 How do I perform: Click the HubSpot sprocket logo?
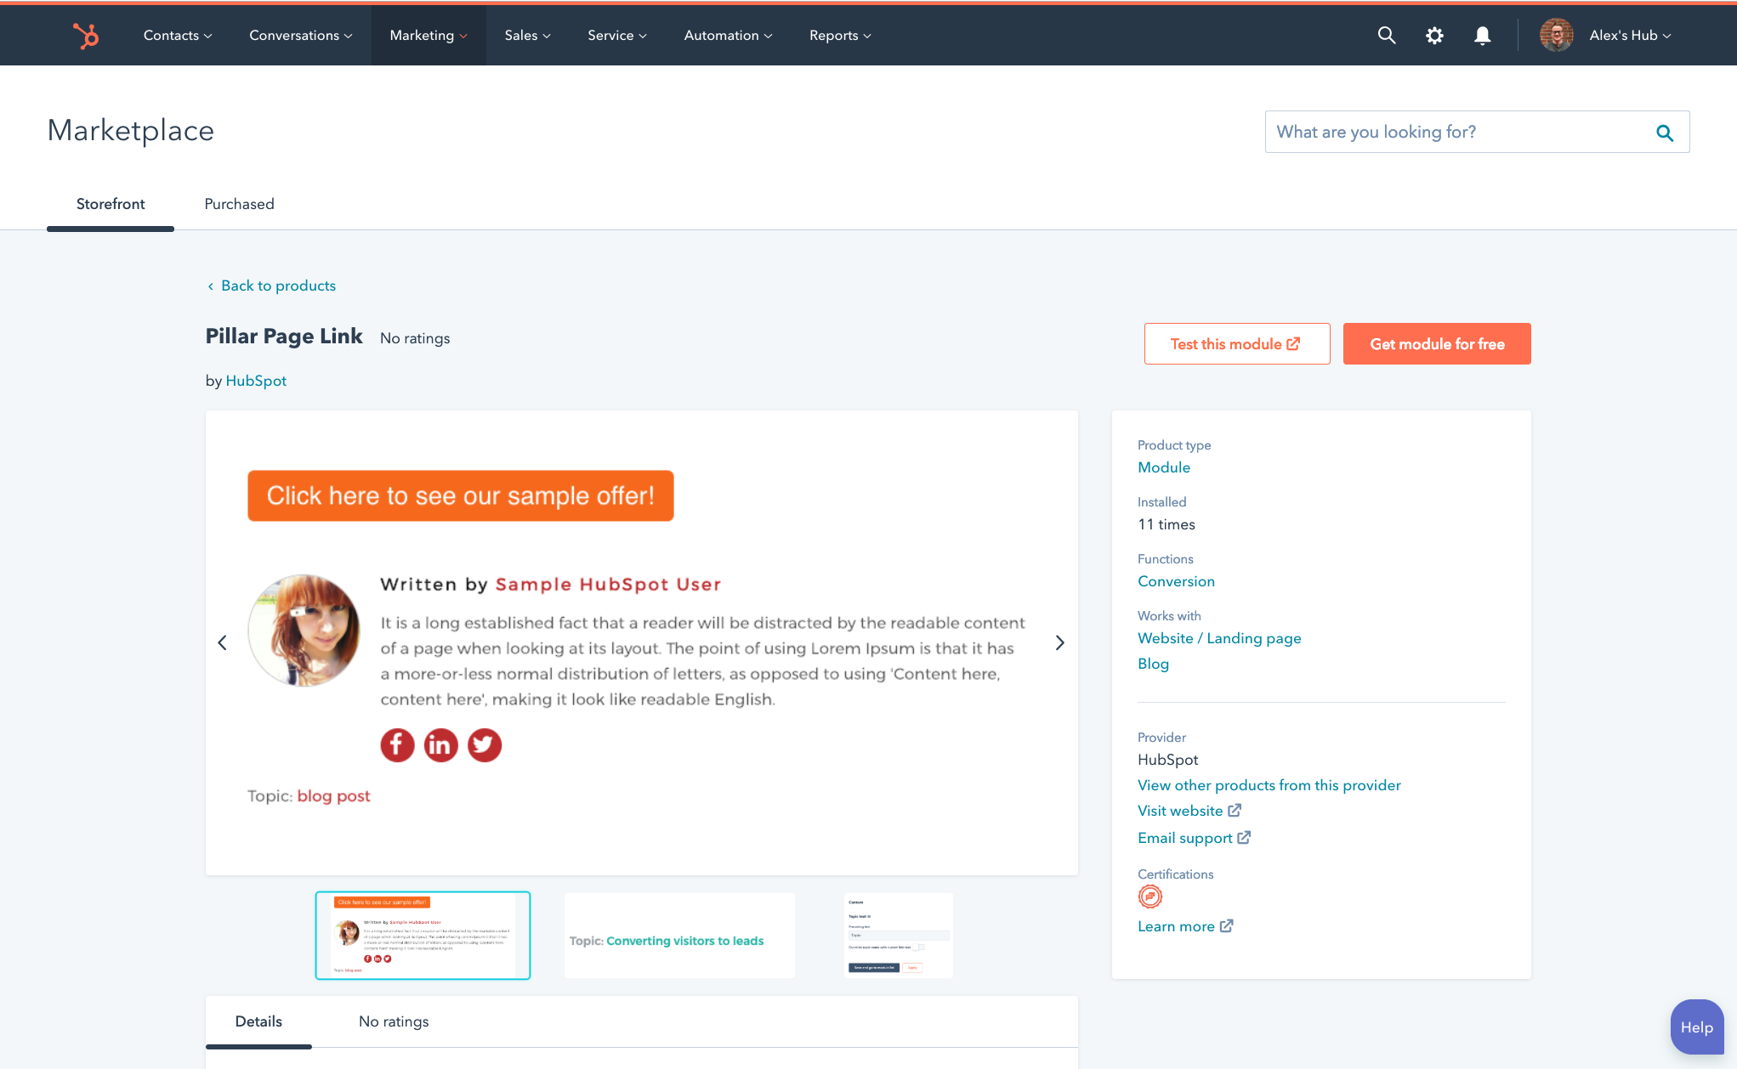86,36
